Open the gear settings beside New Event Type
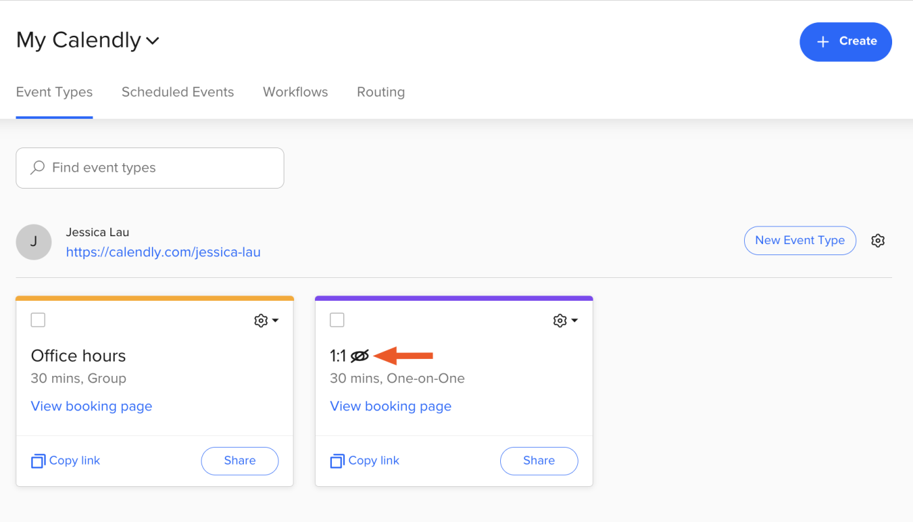 tap(878, 241)
